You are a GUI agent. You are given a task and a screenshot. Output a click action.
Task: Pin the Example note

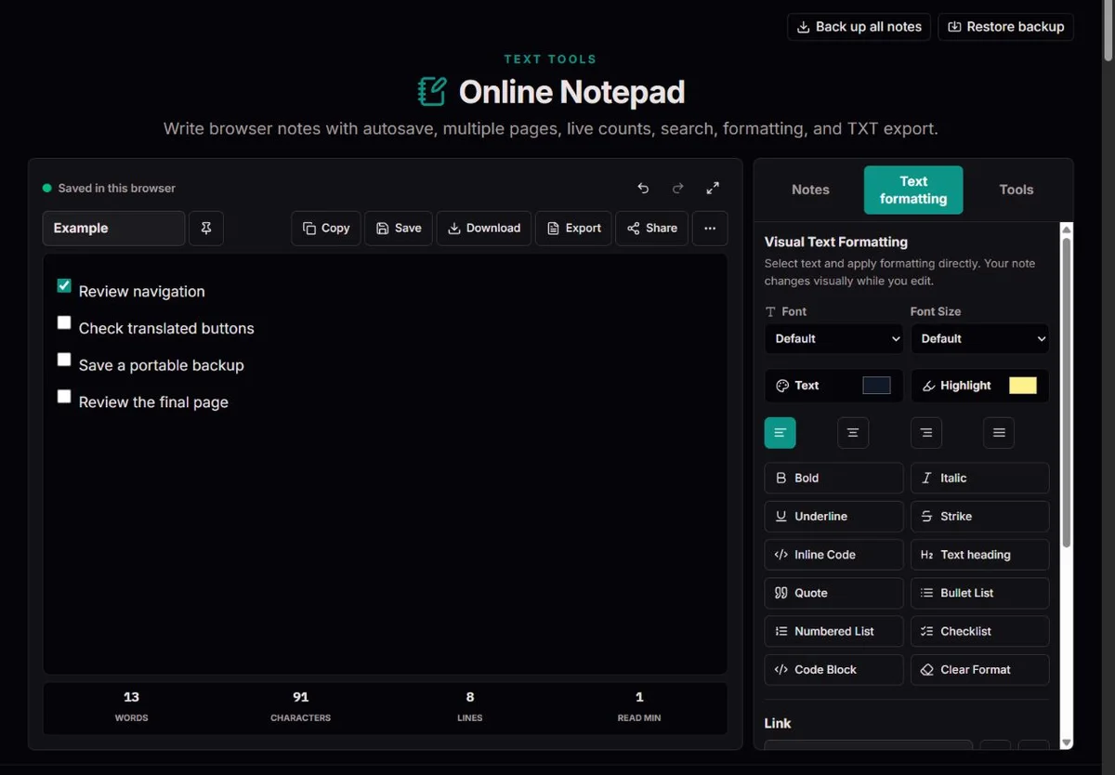coord(206,228)
